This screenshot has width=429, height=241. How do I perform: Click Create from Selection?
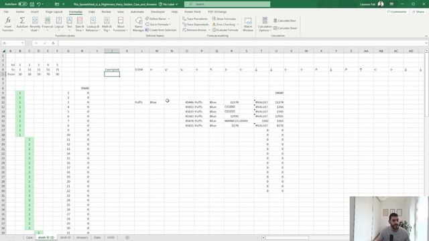pos(161,30)
